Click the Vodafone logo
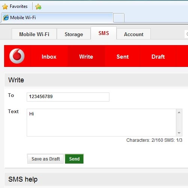This screenshot has width=188, height=188. coord(17,56)
